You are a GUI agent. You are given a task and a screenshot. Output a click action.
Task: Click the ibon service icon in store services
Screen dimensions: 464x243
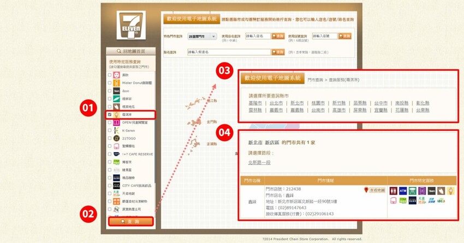432,191
